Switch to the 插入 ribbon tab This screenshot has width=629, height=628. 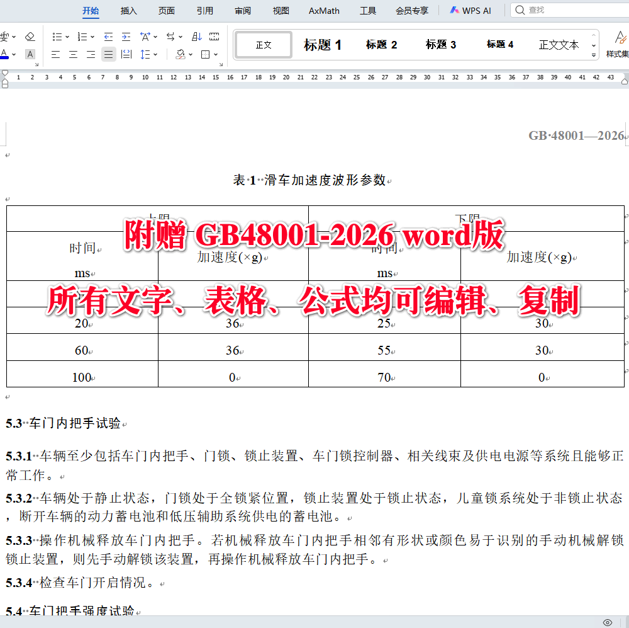point(128,11)
